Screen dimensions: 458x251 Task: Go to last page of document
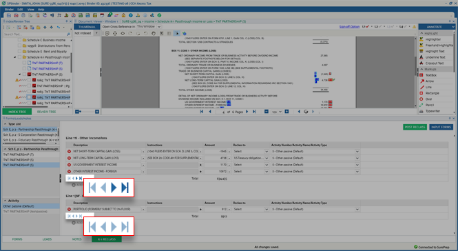(254, 112)
